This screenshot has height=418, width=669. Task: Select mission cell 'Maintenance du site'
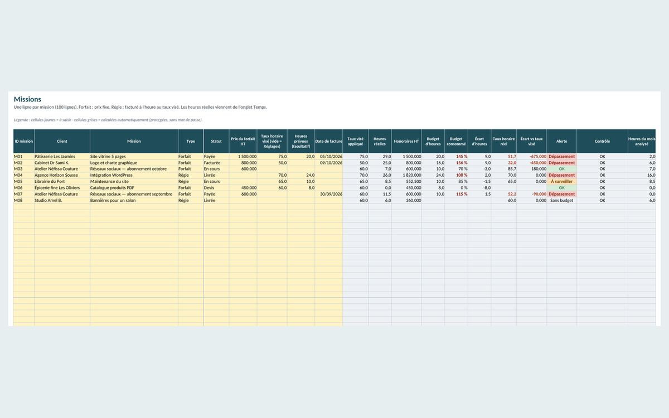[134, 181]
